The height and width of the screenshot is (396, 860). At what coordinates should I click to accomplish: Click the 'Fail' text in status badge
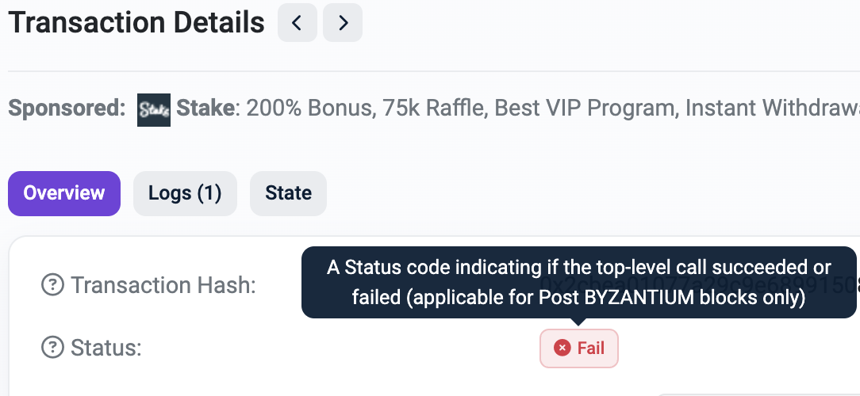point(591,348)
